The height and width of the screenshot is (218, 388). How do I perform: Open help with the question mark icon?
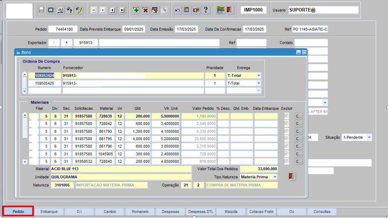tap(206, 10)
